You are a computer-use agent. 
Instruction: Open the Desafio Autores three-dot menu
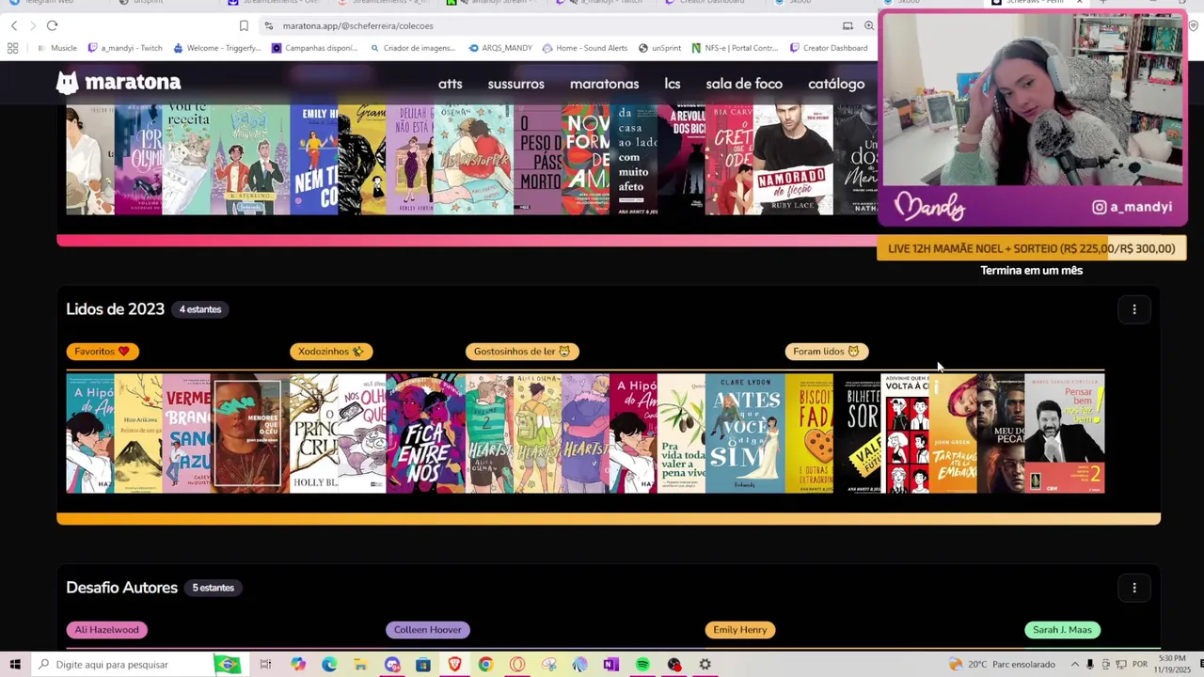coord(1133,588)
